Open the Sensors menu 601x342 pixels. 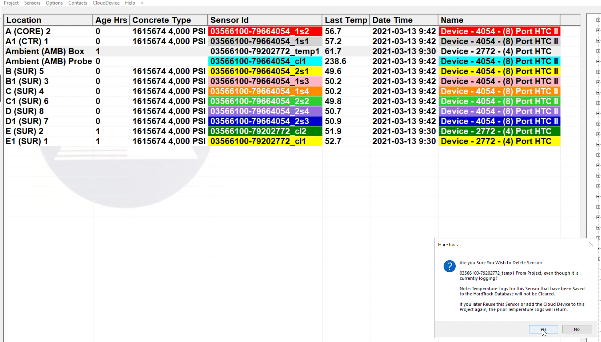32,3
